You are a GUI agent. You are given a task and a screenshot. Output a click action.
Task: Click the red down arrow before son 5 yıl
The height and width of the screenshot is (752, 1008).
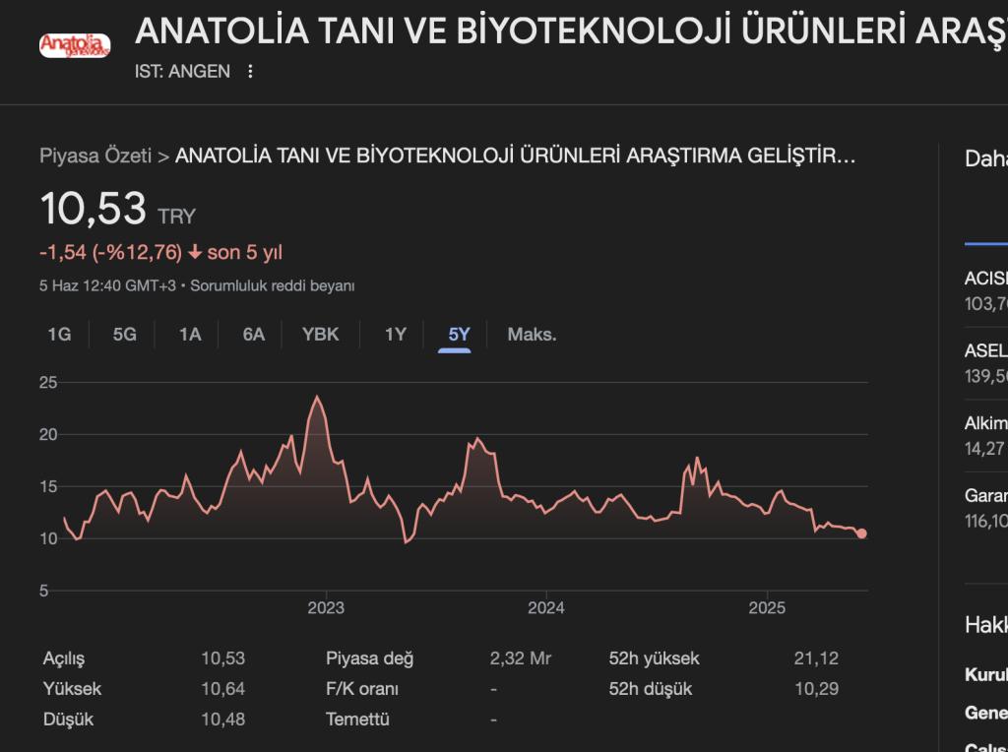[194, 253]
